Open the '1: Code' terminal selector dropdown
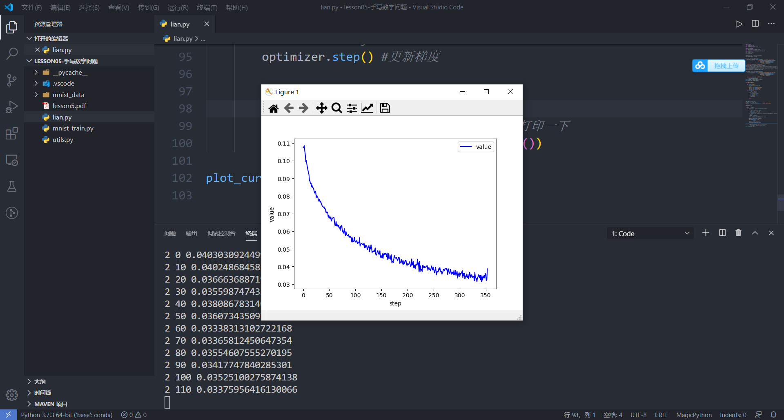 649,233
